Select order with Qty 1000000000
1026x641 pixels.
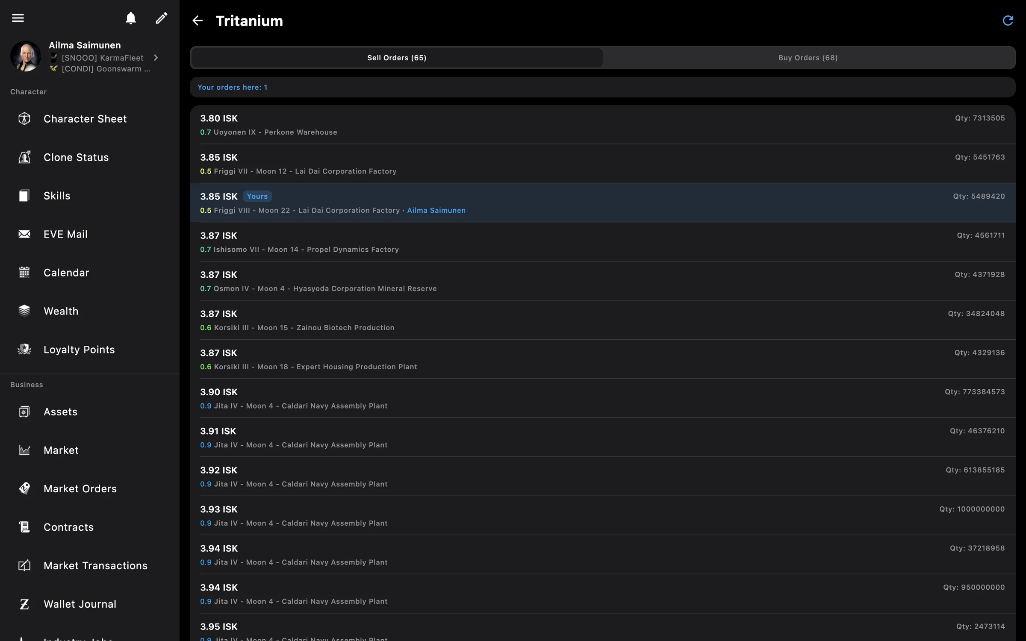pyautogui.click(x=603, y=516)
